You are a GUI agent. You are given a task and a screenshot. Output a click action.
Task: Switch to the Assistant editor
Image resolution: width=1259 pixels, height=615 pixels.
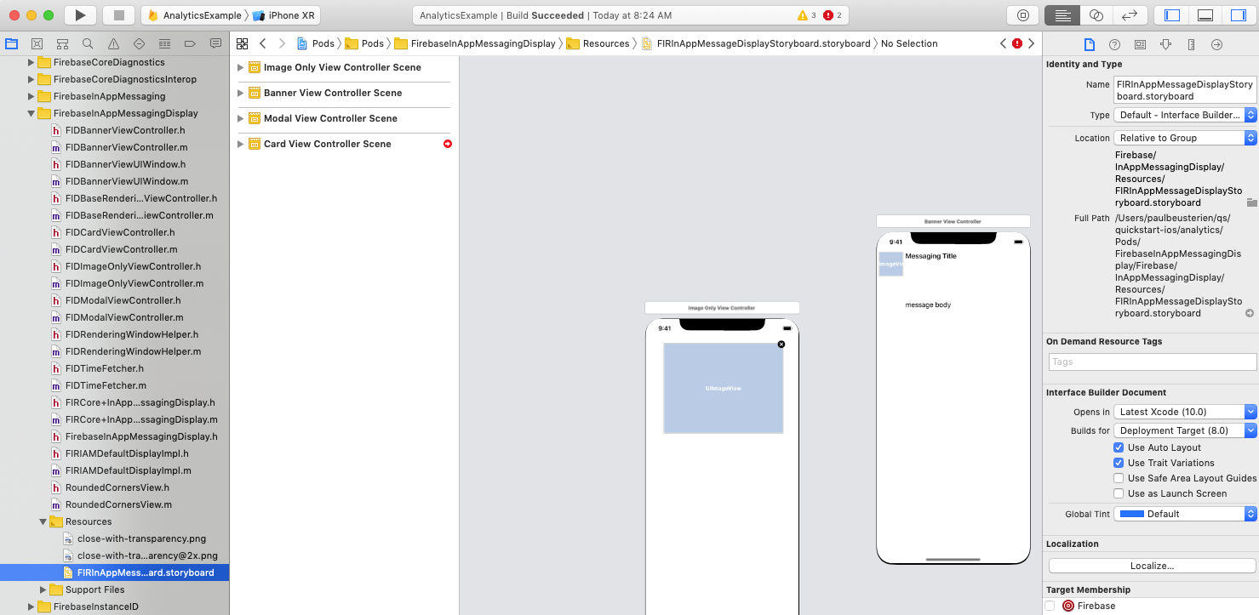(x=1096, y=15)
